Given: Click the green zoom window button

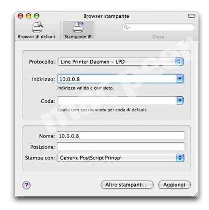Looking at the screenshot, I should click(x=37, y=16).
